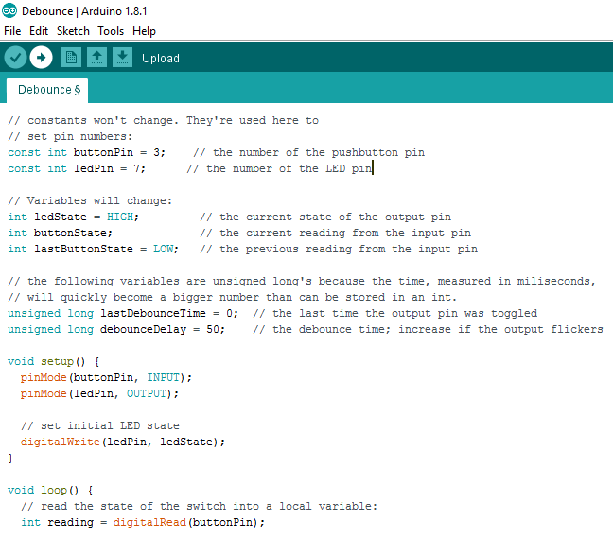
Task: Click the pinMode(buttonPin, INPUT) line
Action: [x=106, y=377]
